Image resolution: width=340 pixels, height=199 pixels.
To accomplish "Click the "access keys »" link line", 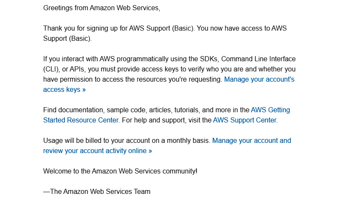I will click(x=64, y=90).
